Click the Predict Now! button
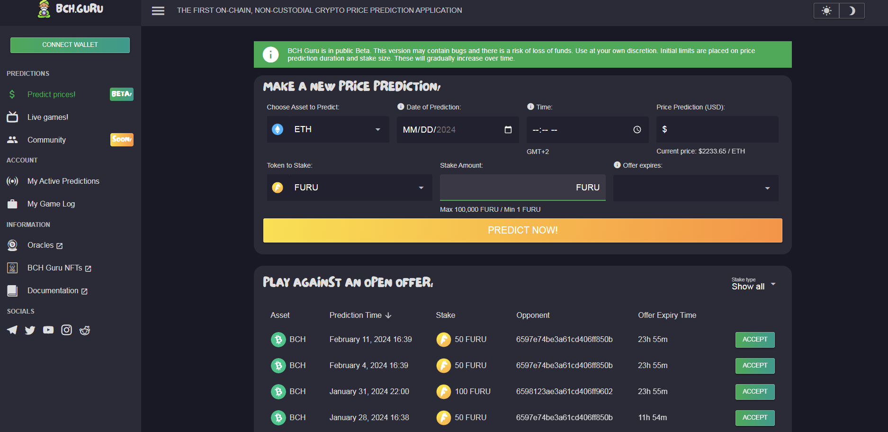Screen dimensions: 888x432 tap(523, 230)
